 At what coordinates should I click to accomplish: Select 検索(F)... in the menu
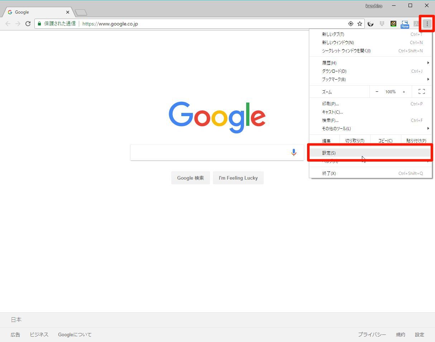point(371,120)
